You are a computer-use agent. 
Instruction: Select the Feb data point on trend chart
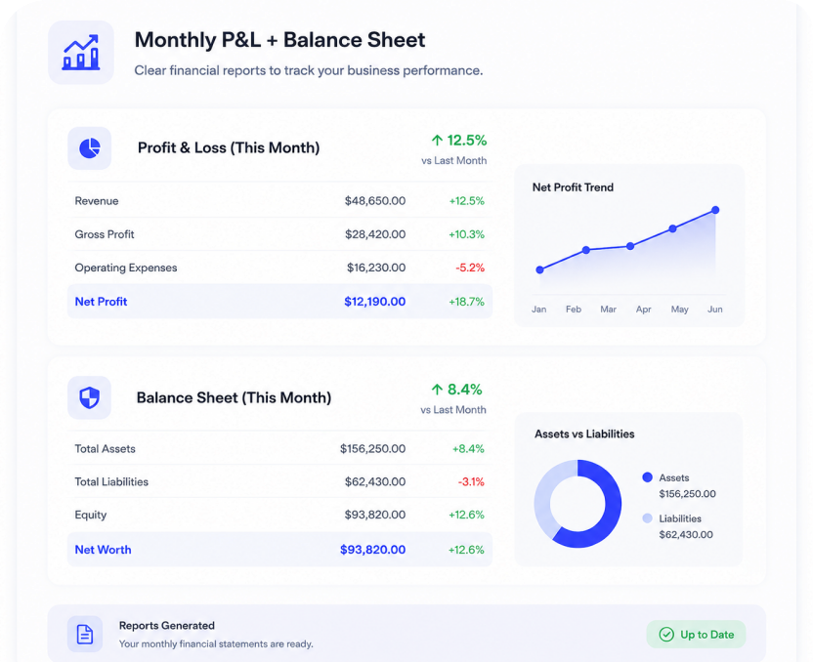click(x=586, y=250)
